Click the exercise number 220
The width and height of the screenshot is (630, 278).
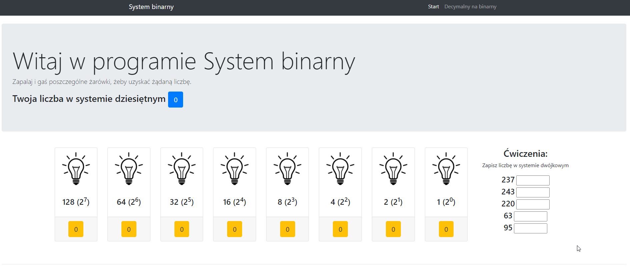508,204
